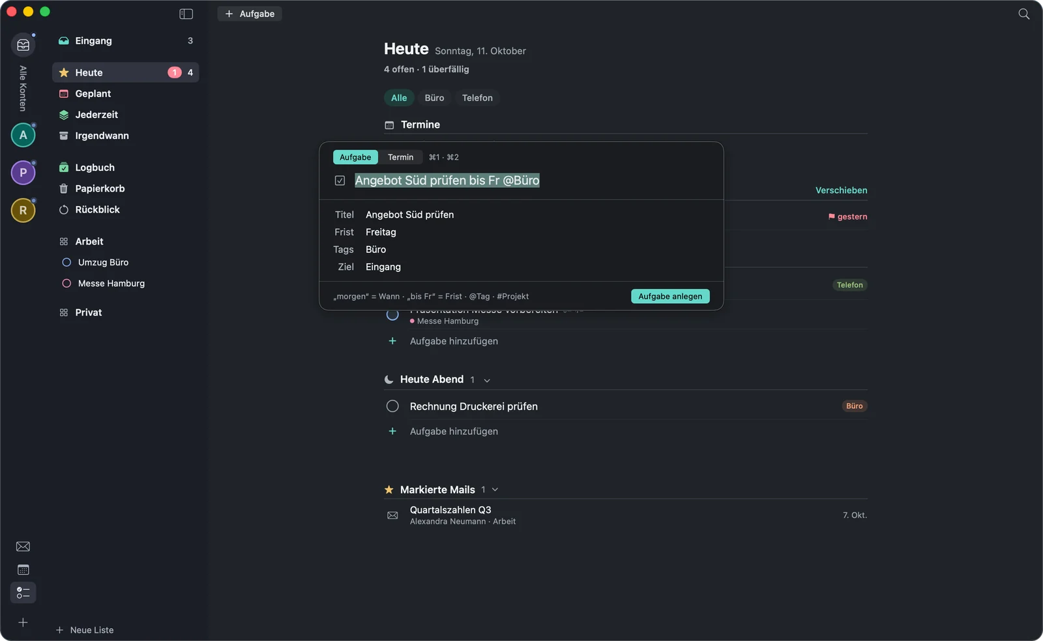Viewport: 1043px width, 641px height.
Task: Collapse the Markierte Mails section chevron
Action: [x=495, y=490]
